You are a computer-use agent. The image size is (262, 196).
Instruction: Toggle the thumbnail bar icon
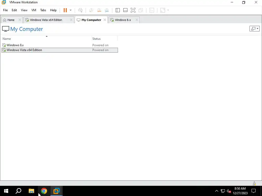[125, 10]
